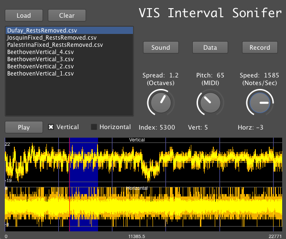
Task: Adjust the Pitch MIDI knob
Action: 210,102
